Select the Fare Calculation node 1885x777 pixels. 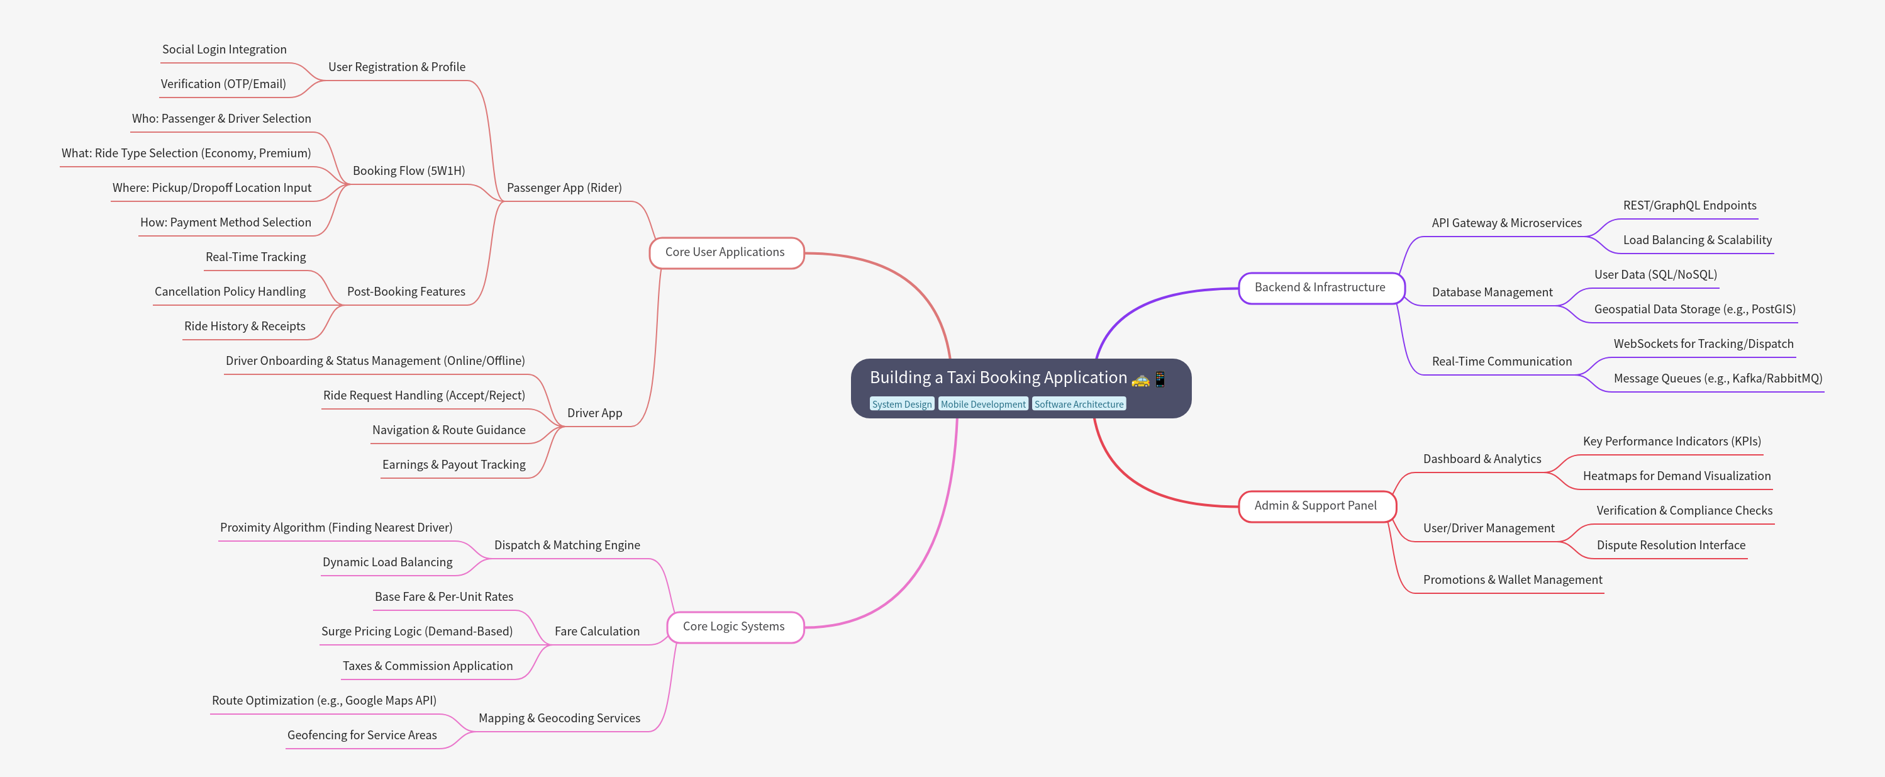click(596, 632)
